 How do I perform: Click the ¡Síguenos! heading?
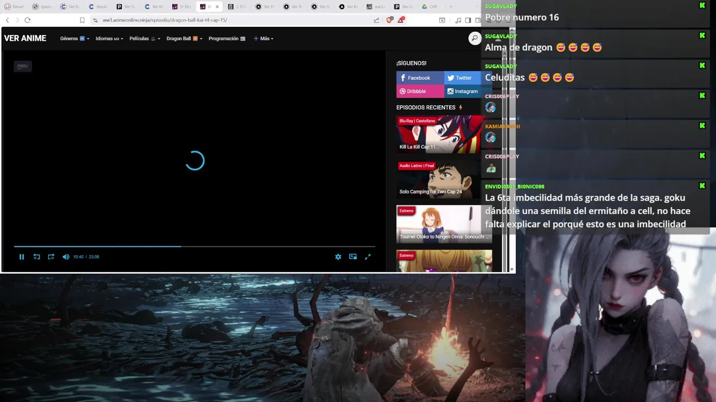click(x=411, y=63)
